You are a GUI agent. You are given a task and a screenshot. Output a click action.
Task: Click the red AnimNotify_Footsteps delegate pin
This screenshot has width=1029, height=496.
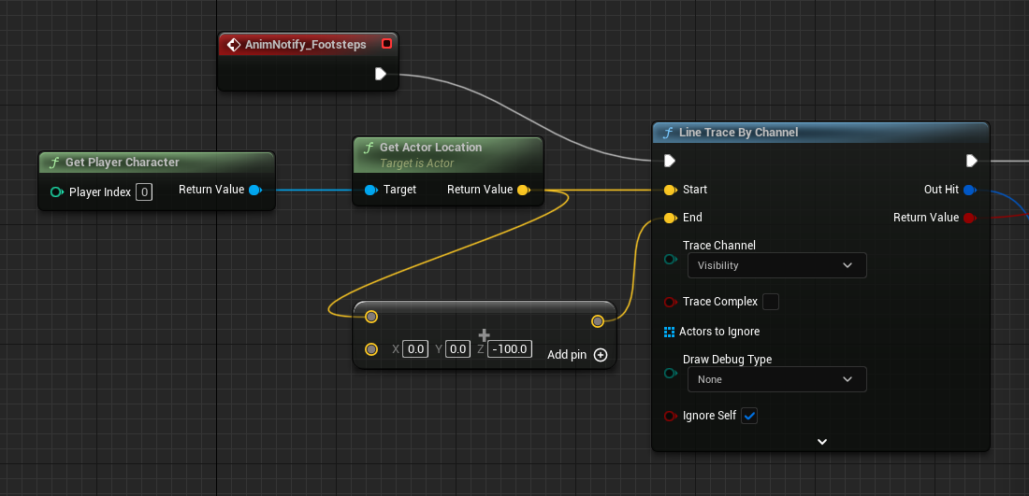pos(386,44)
